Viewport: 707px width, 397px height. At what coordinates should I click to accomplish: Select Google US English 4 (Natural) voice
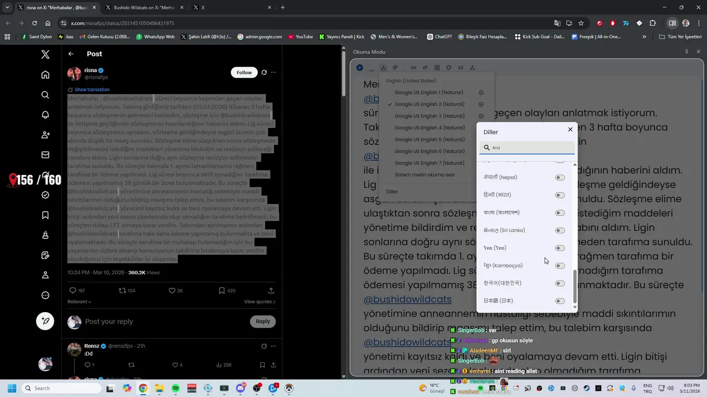point(429,128)
